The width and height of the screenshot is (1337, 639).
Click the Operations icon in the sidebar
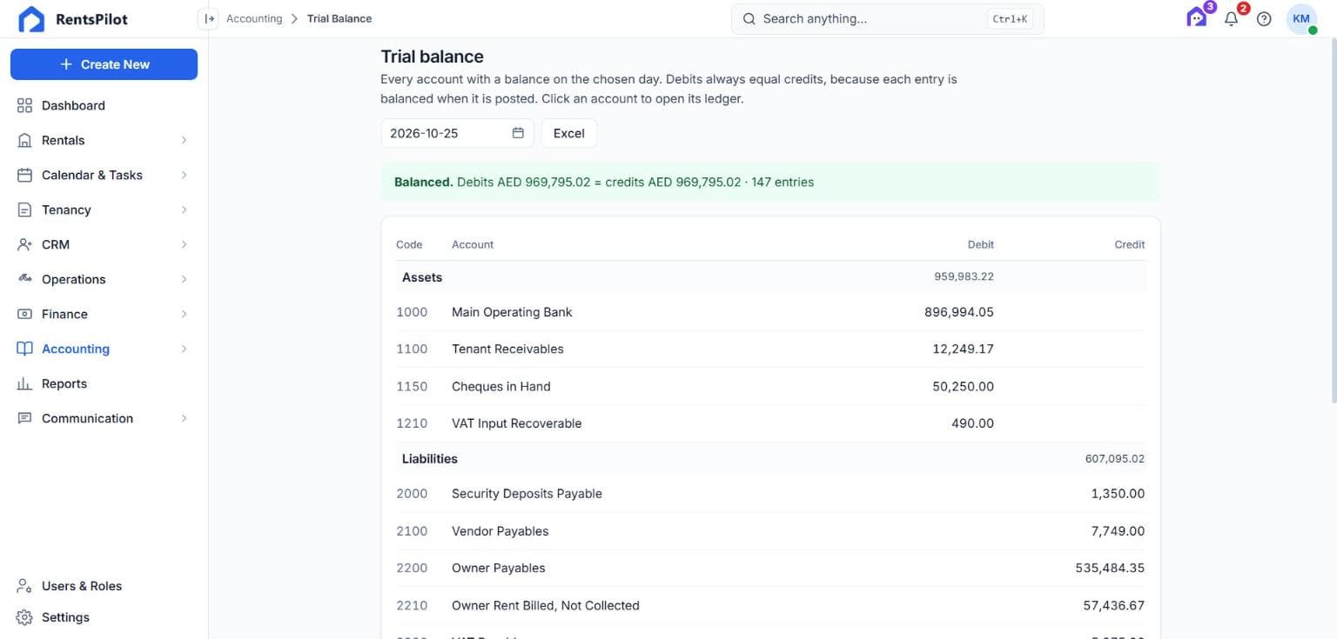[24, 279]
